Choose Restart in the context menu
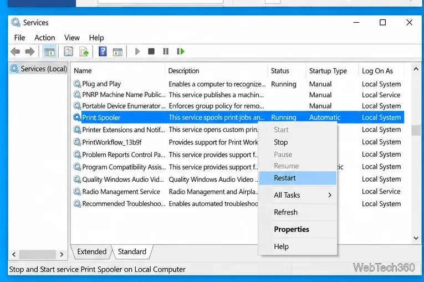Viewport: 424px width, 282px height. pyautogui.click(x=298, y=178)
